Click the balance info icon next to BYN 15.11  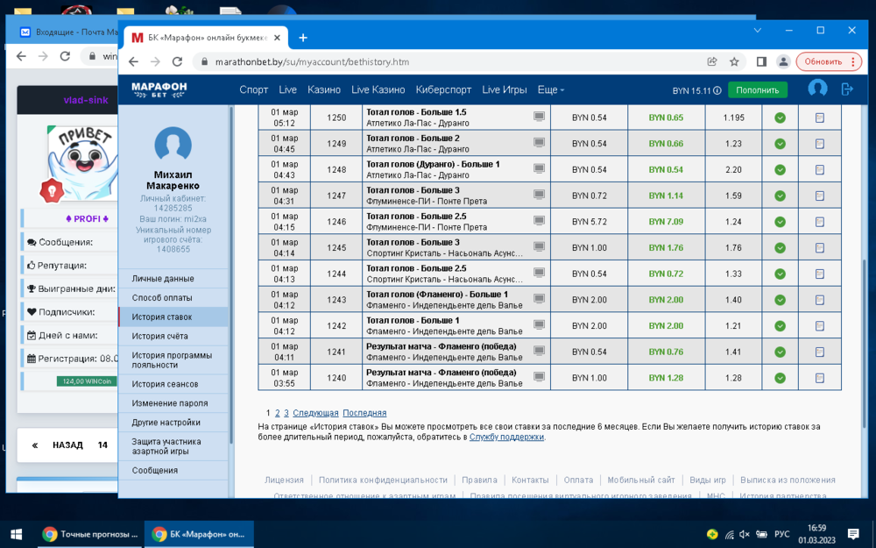click(x=717, y=90)
